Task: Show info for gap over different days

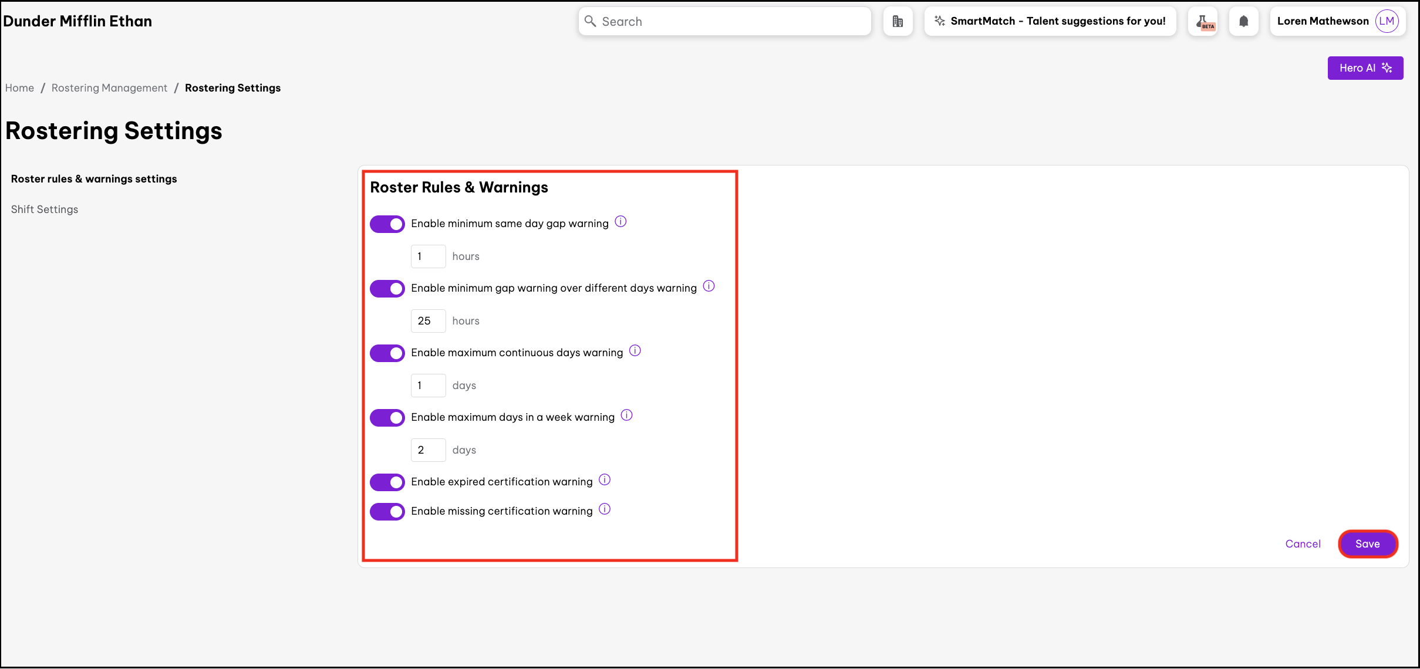Action: point(709,286)
